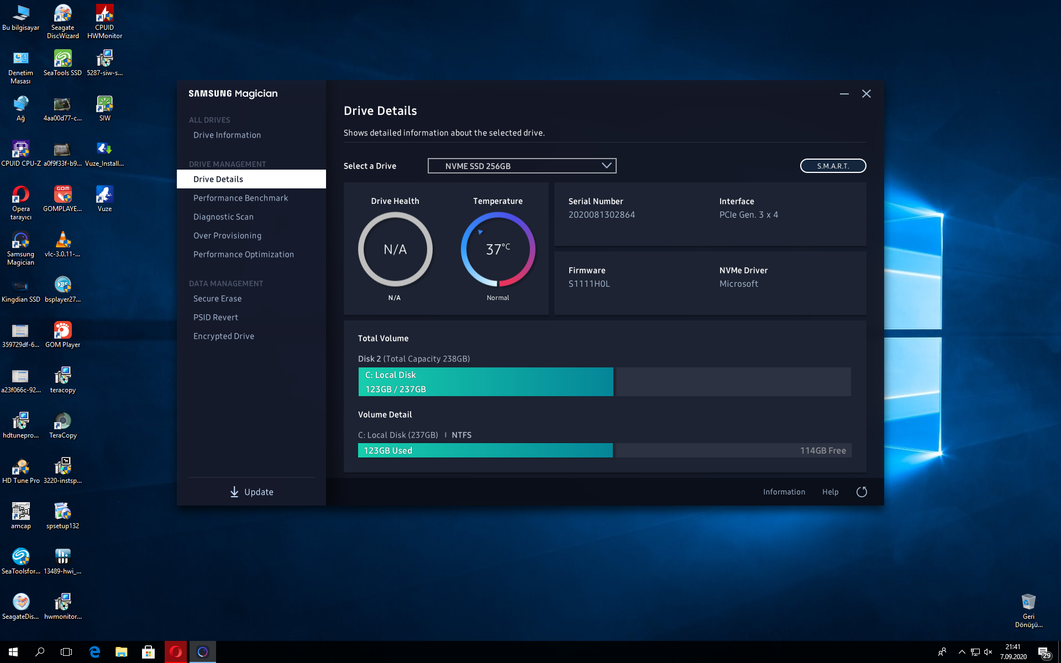Select Samsung Magician desktop shortcut
This screenshot has height=663, width=1061.
21,249
